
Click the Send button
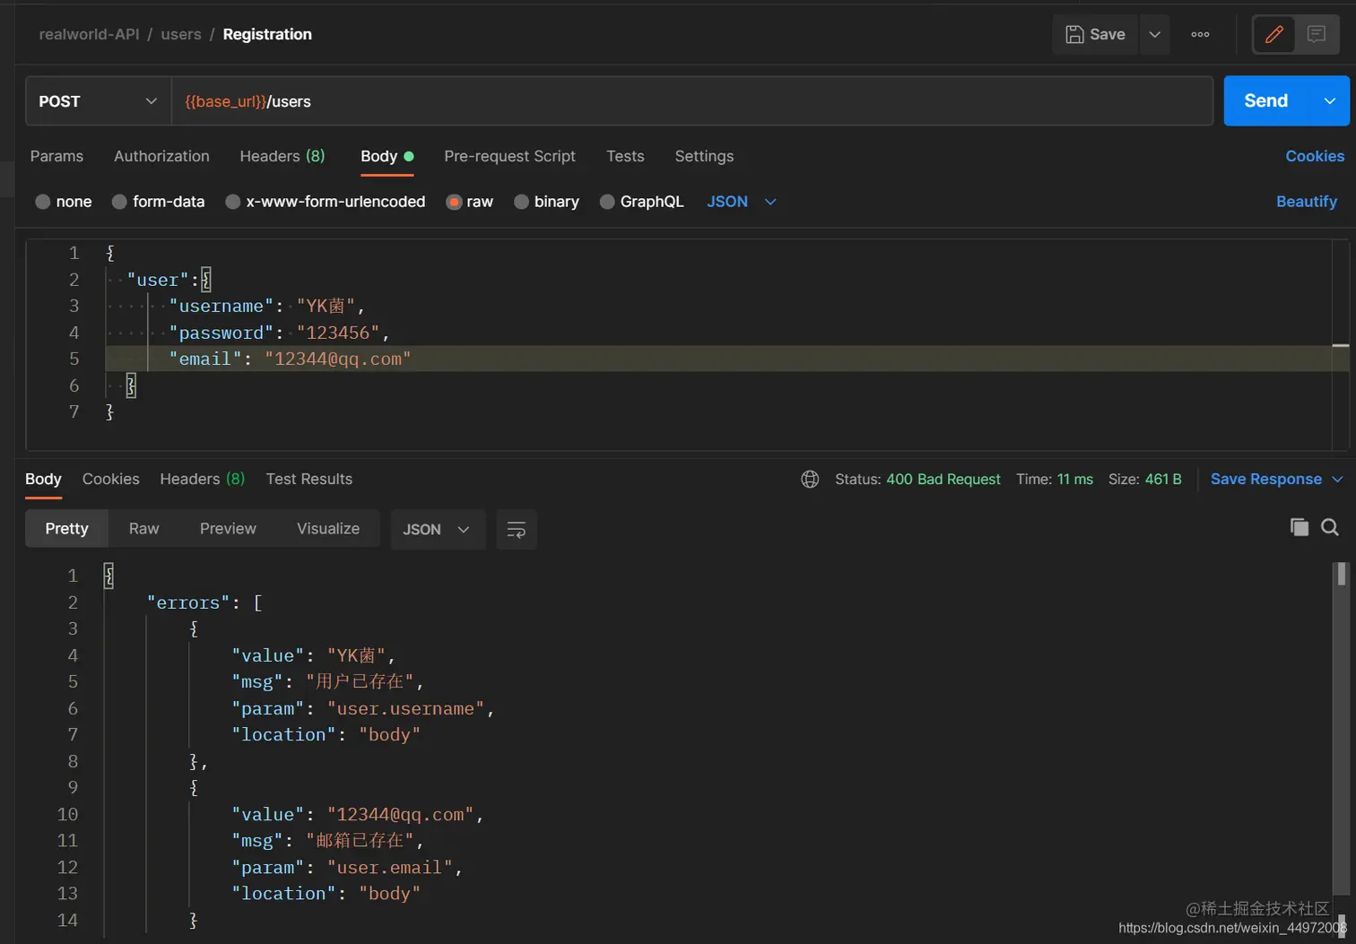pyautogui.click(x=1266, y=101)
